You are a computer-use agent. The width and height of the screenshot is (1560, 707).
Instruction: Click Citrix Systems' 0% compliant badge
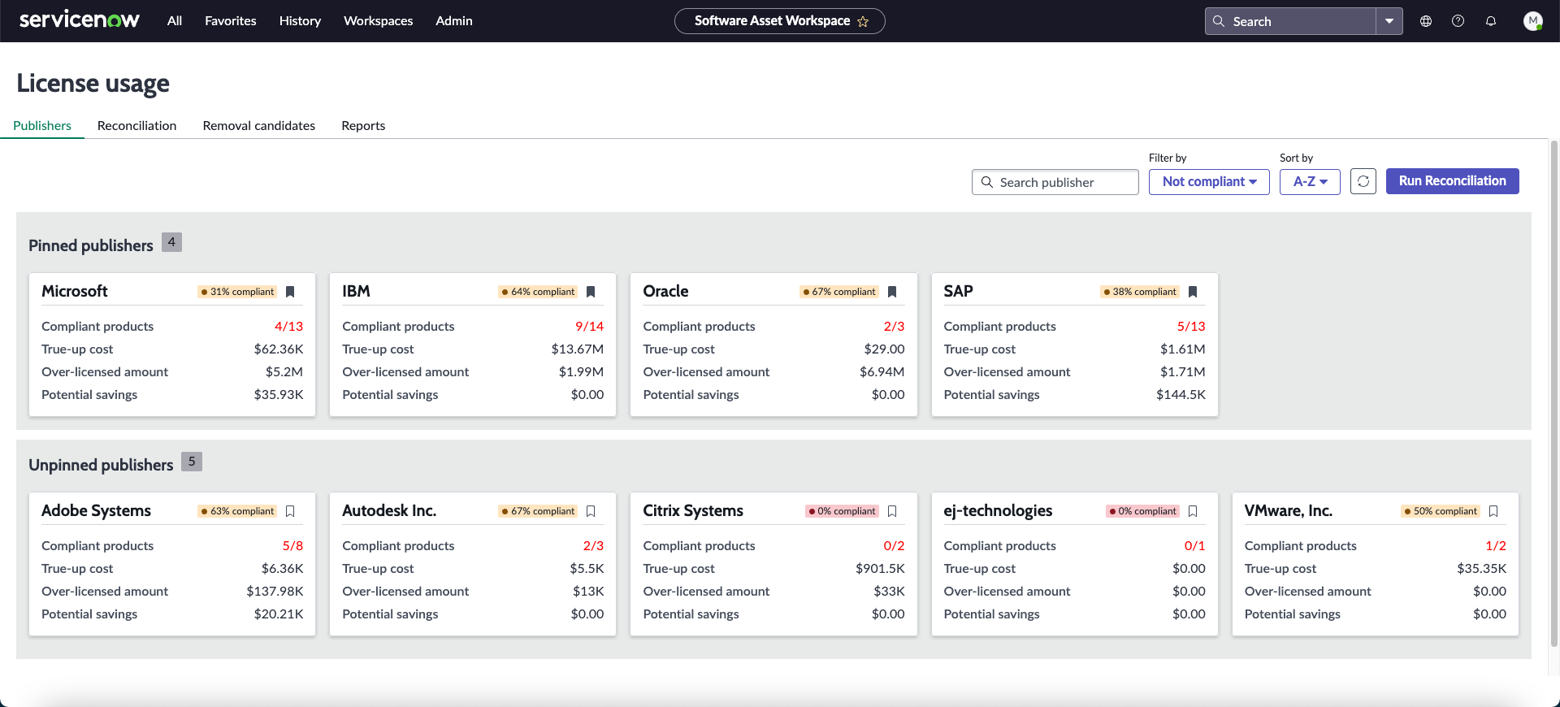(x=842, y=511)
